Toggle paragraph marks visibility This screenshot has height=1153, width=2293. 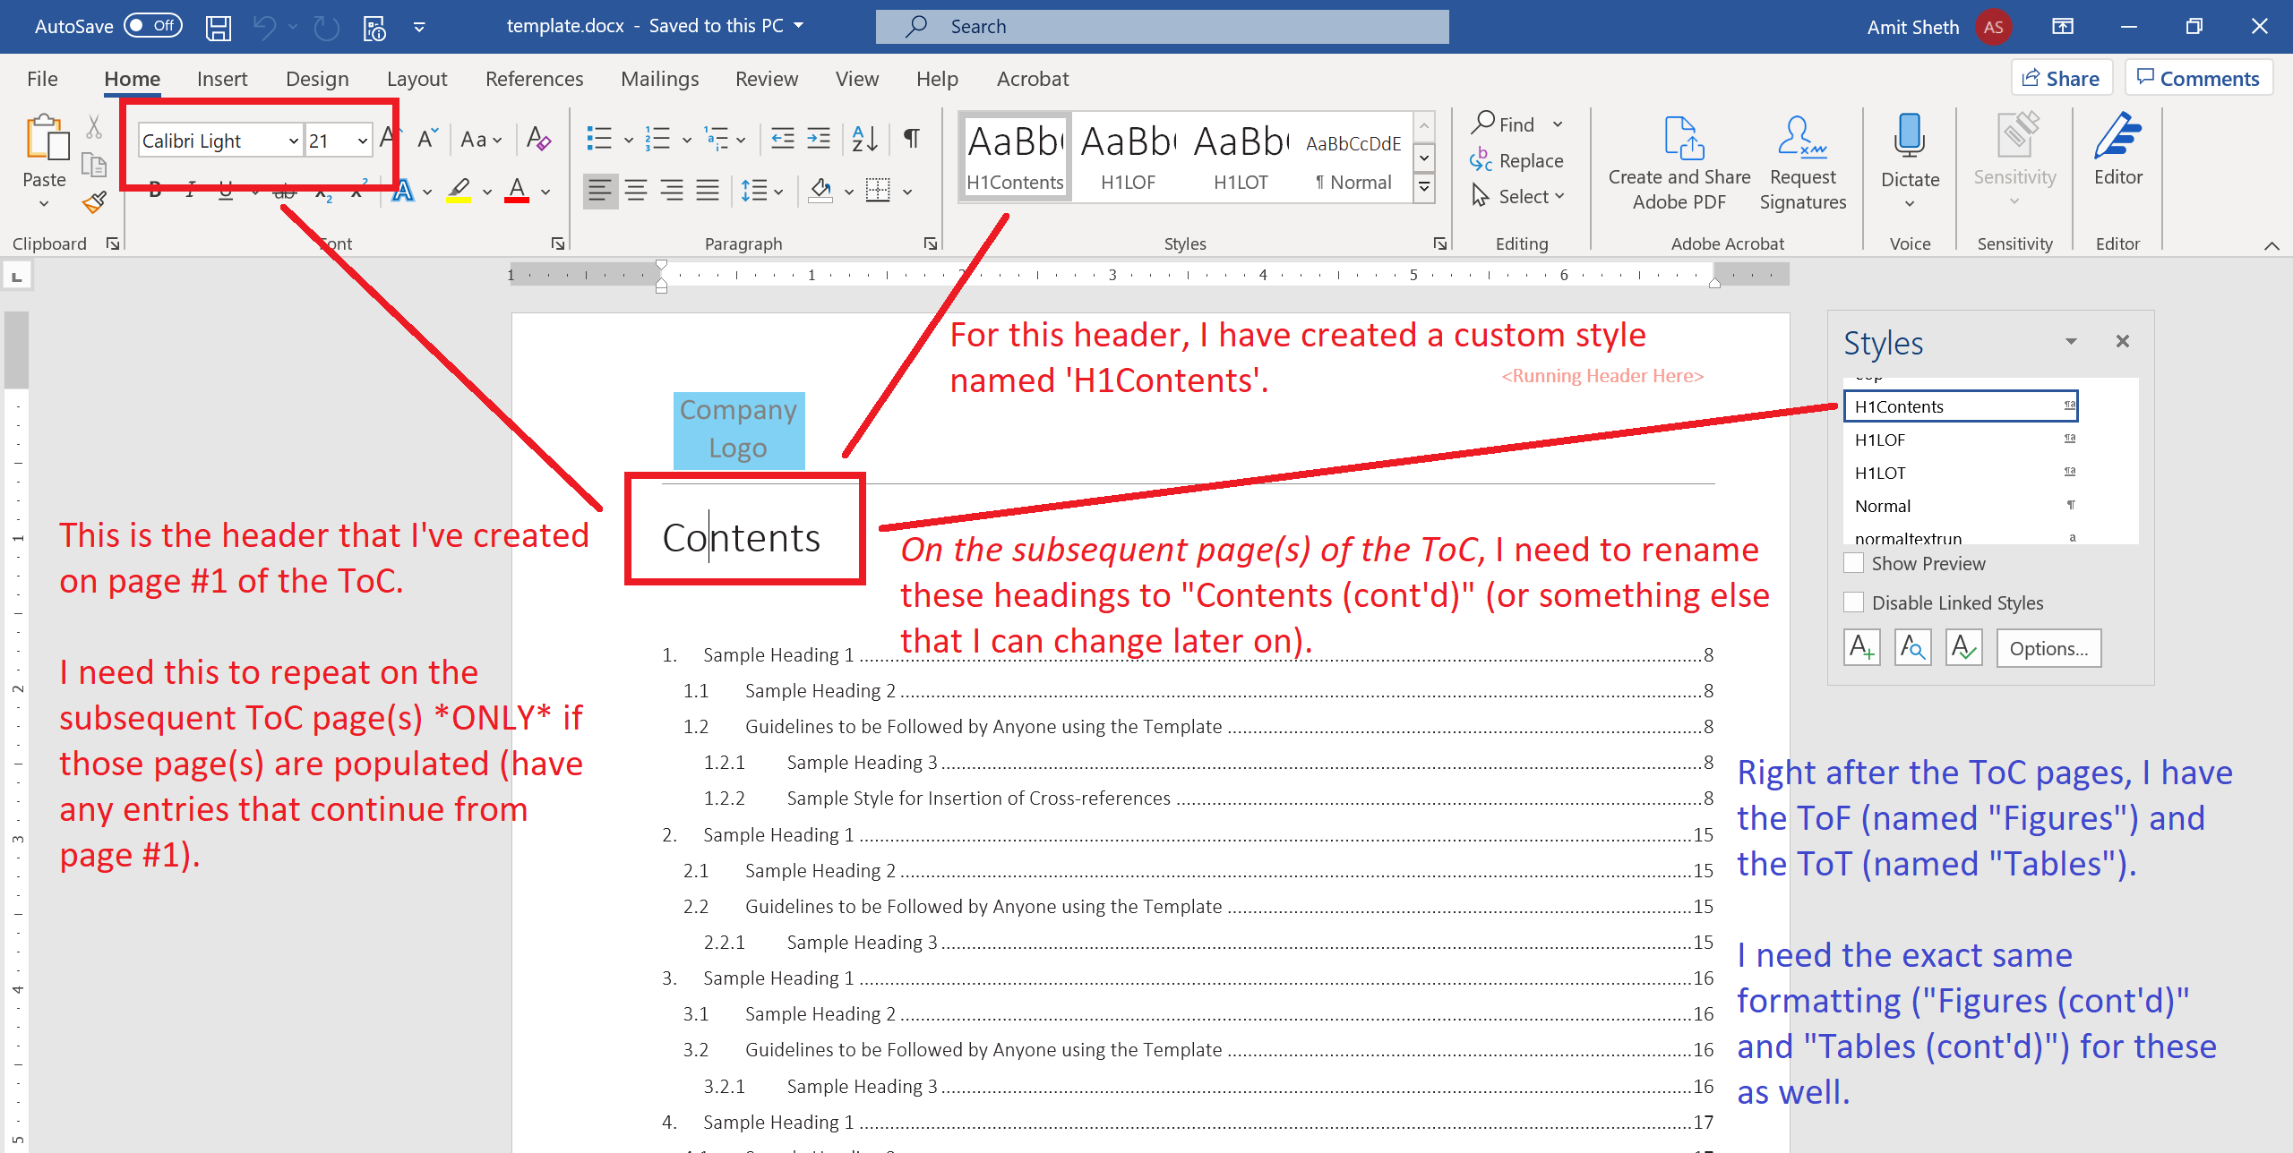pos(912,139)
